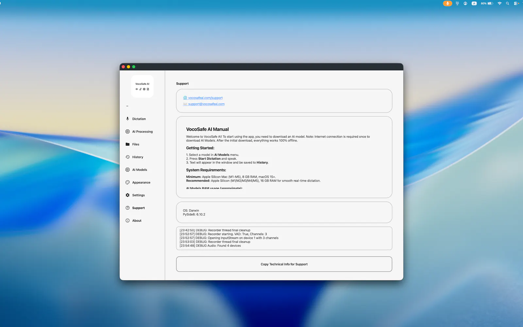
Task: Click the orange microphone in the menu bar
Action: 447,3
